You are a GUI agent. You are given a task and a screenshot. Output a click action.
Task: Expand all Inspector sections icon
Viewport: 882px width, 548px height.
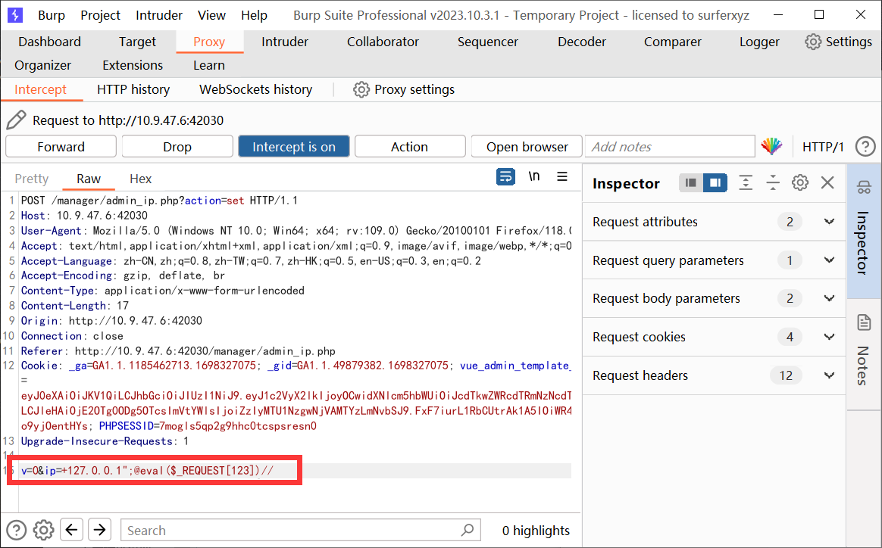[x=746, y=182]
